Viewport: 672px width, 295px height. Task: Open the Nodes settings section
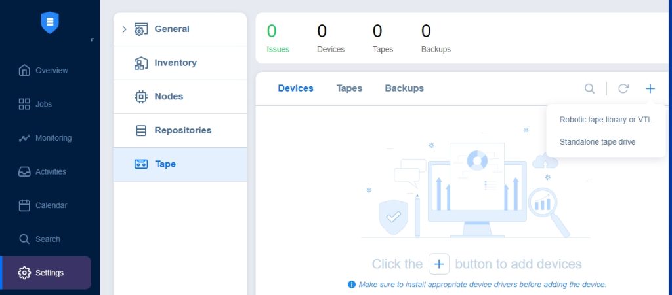coord(180,97)
